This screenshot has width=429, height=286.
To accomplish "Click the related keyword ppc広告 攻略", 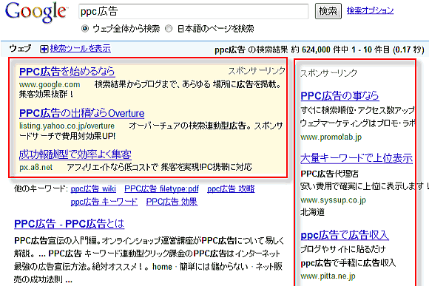I will [231, 188].
